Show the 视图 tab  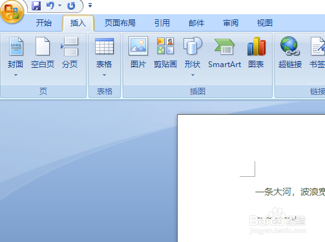265,23
